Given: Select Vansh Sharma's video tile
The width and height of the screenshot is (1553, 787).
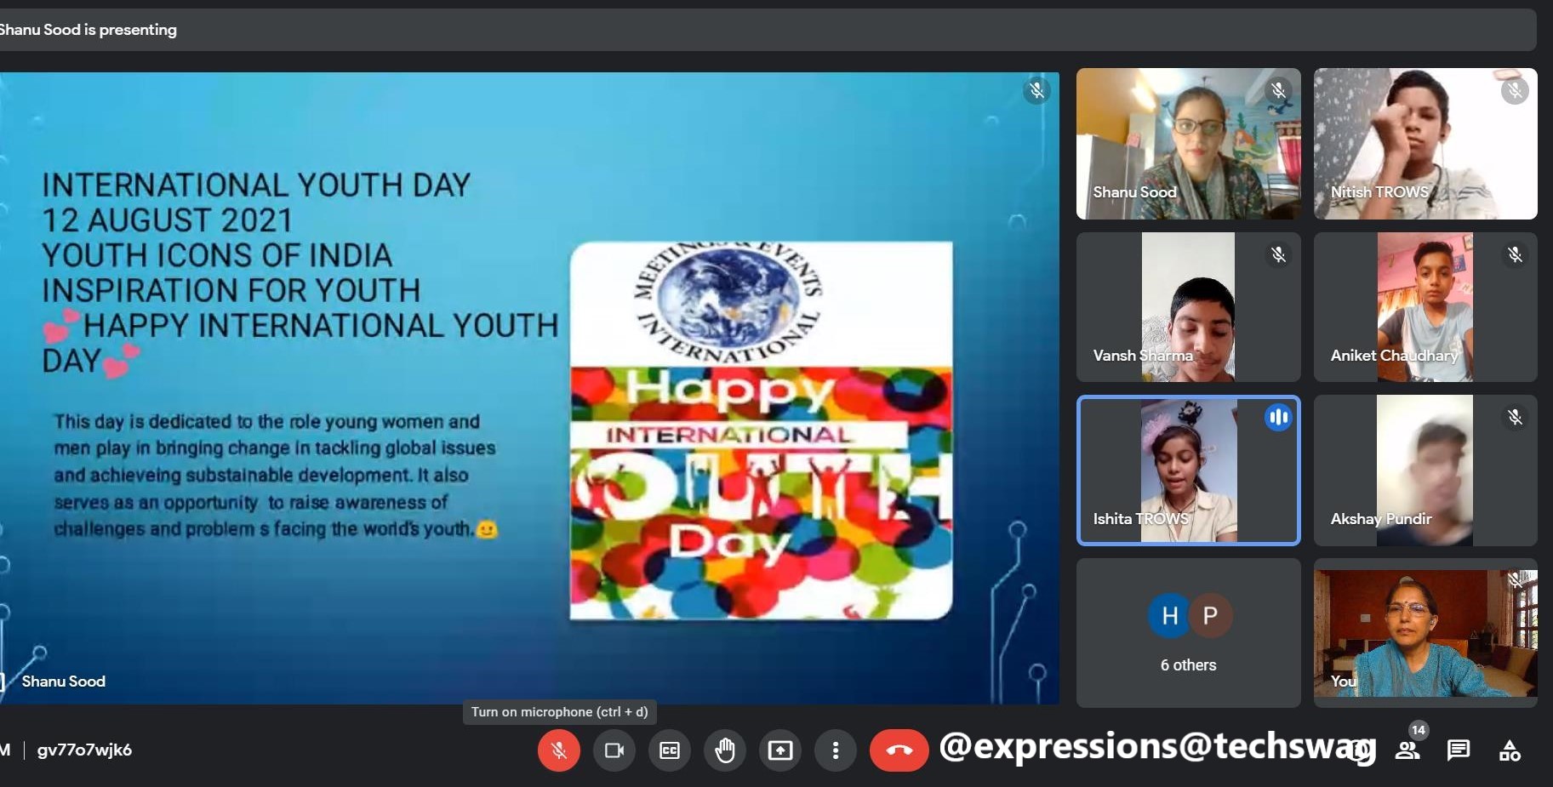Looking at the screenshot, I should tap(1188, 307).
